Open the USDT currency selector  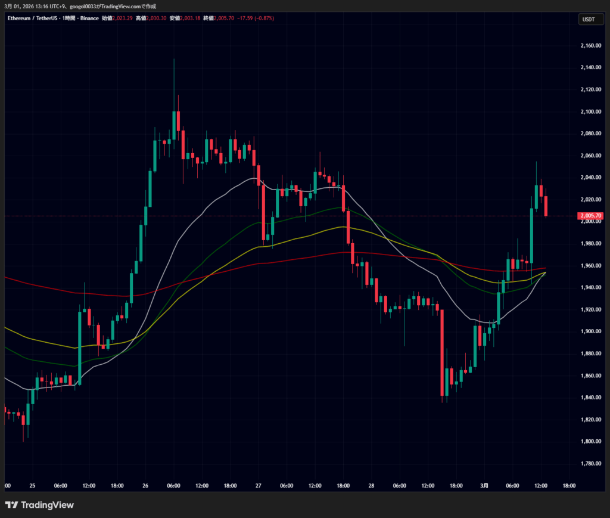(x=587, y=20)
